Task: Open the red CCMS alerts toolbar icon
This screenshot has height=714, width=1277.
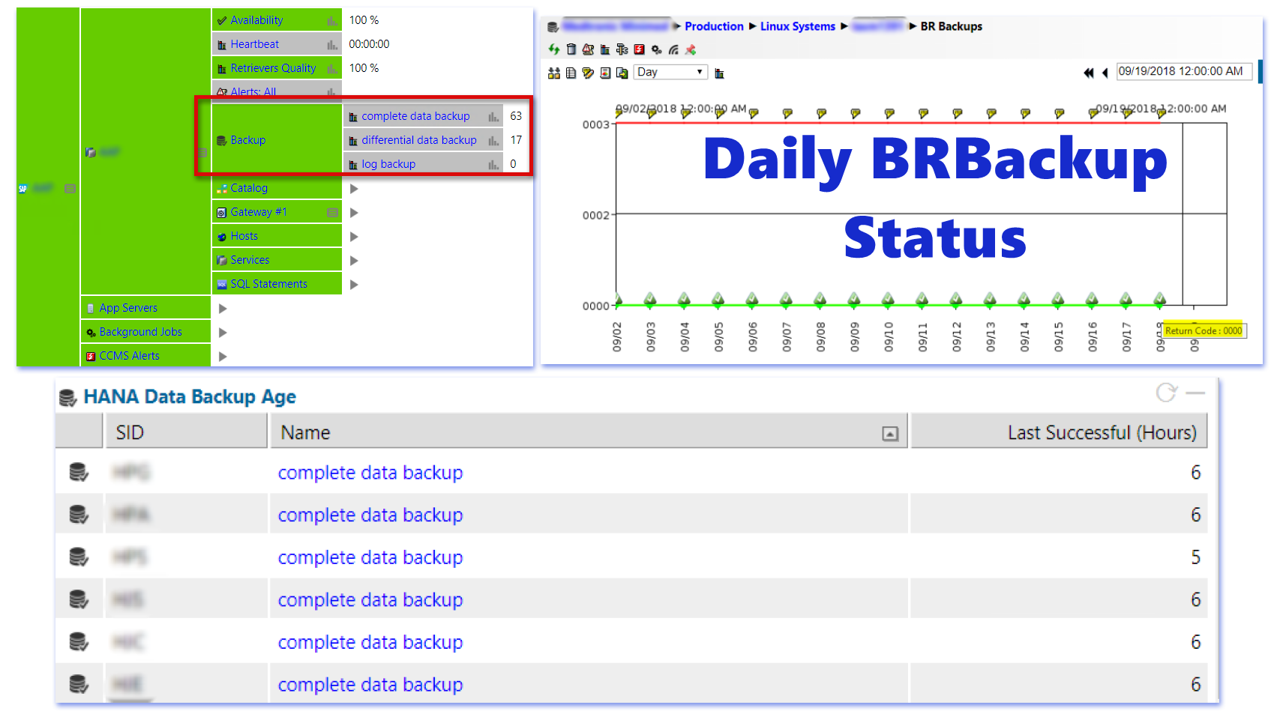Action: click(639, 49)
